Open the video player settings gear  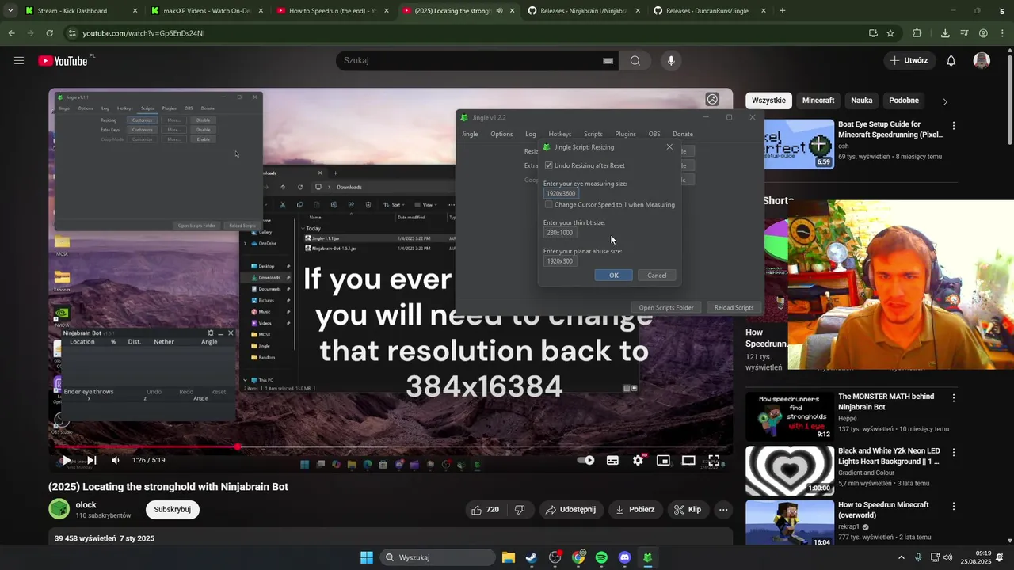638,460
